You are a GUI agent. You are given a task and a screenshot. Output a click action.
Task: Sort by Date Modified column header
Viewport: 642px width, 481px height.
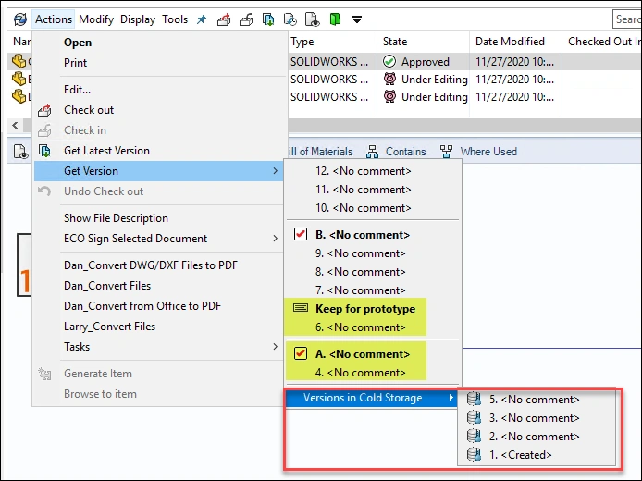click(x=510, y=42)
